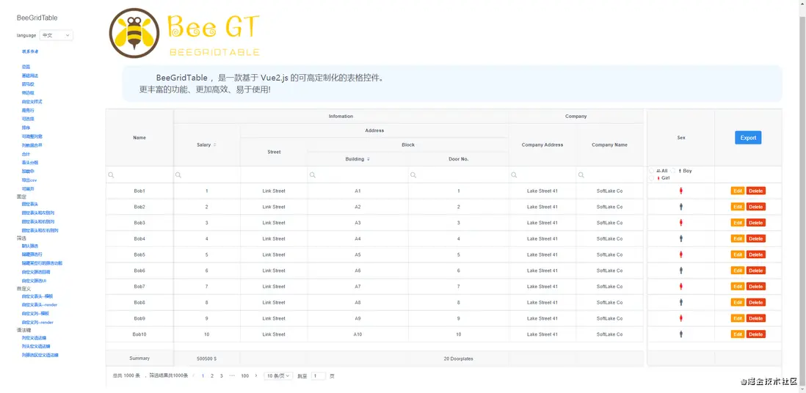Open the language dropdown
Screen dimensions: 806x393
tap(57, 35)
